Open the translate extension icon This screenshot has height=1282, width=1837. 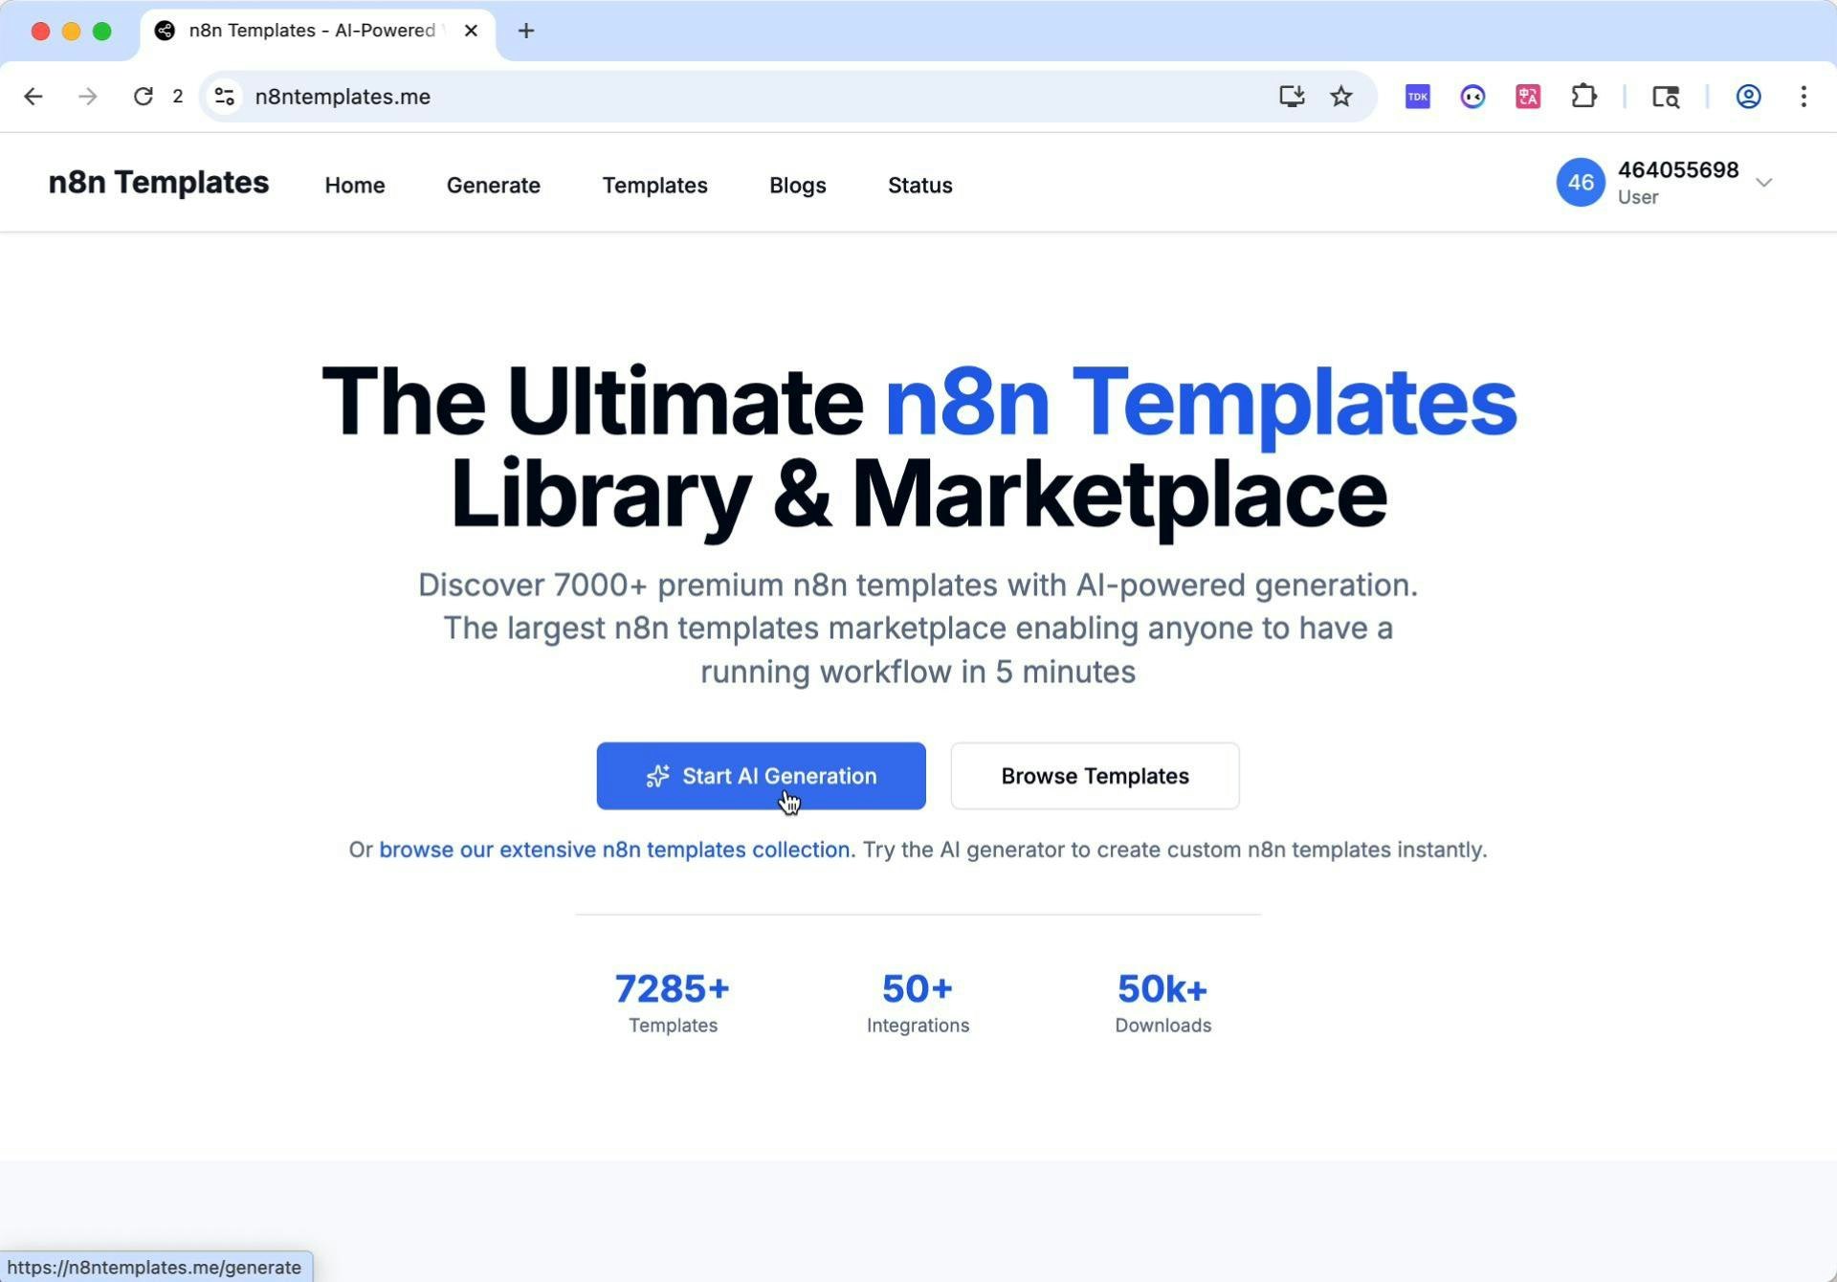click(x=1528, y=97)
